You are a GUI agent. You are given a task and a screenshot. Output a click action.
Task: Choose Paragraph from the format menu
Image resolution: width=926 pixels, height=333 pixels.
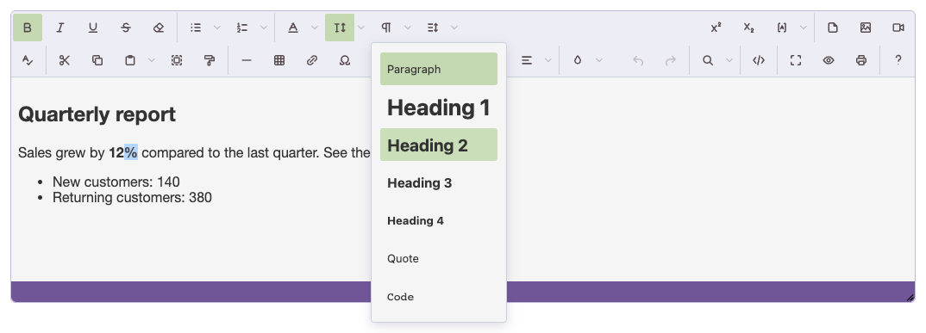click(x=439, y=69)
